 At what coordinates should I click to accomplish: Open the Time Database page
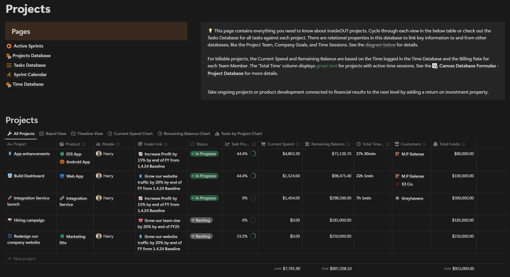point(28,84)
